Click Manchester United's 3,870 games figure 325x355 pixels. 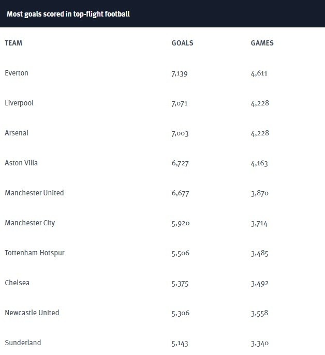coord(260,193)
